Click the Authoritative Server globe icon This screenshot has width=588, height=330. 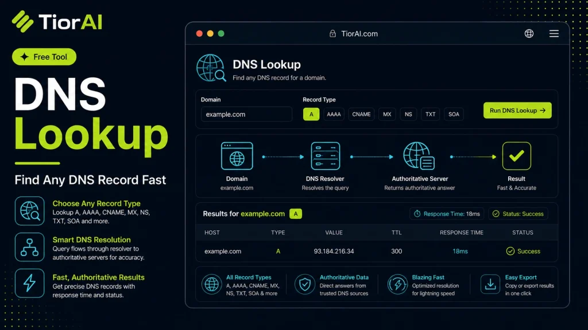(419, 156)
